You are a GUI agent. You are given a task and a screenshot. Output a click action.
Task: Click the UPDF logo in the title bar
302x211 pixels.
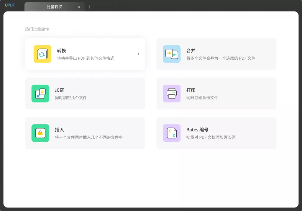click(10, 5)
